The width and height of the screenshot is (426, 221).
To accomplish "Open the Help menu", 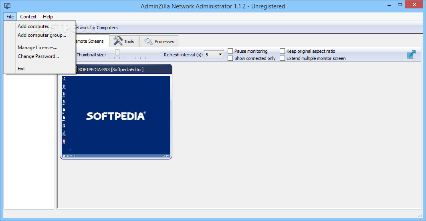I will point(48,16).
